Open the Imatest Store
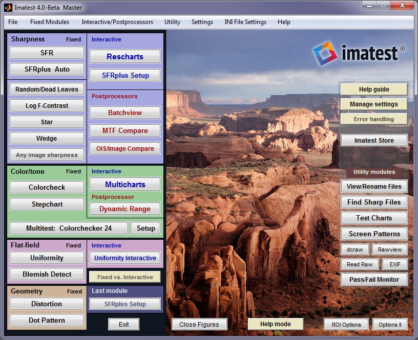The height and width of the screenshot is (340, 418). pyautogui.click(x=374, y=140)
